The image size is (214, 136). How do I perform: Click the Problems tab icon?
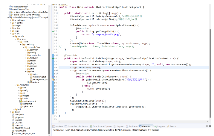click(x=127, y=126)
